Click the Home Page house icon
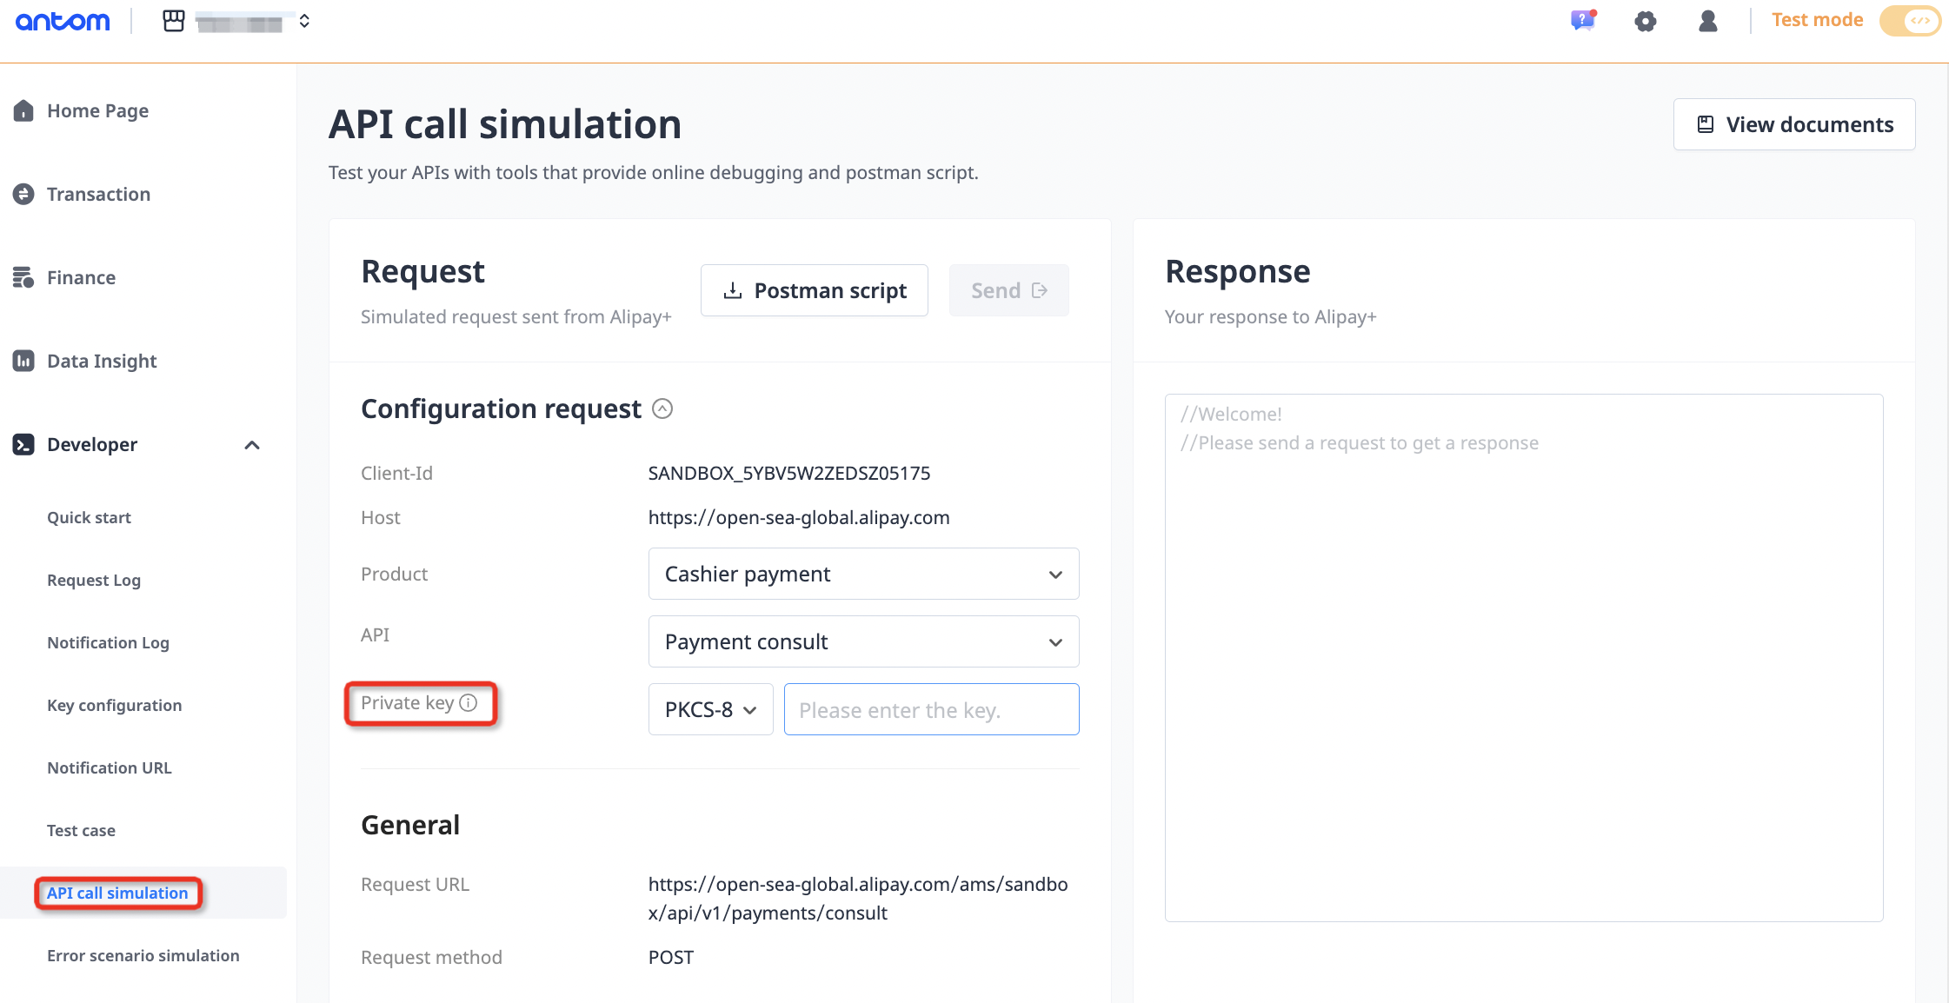The width and height of the screenshot is (1949, 1003). coord(23,110)
